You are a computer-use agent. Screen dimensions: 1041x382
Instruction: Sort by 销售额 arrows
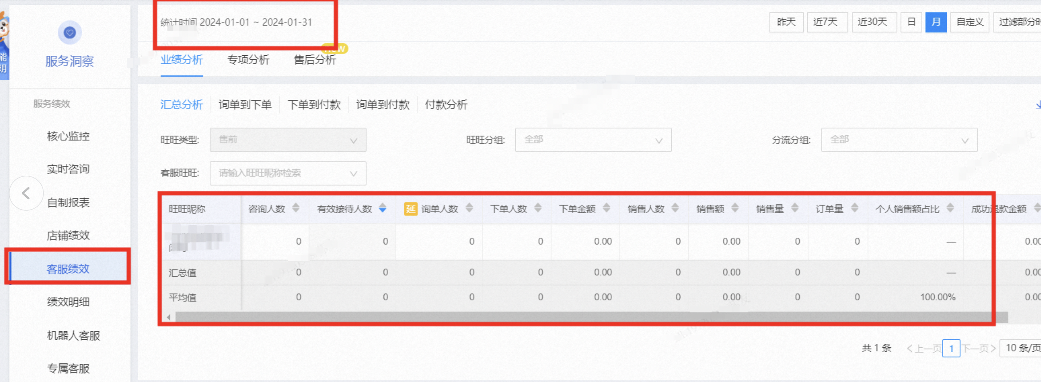click(735, 208)
